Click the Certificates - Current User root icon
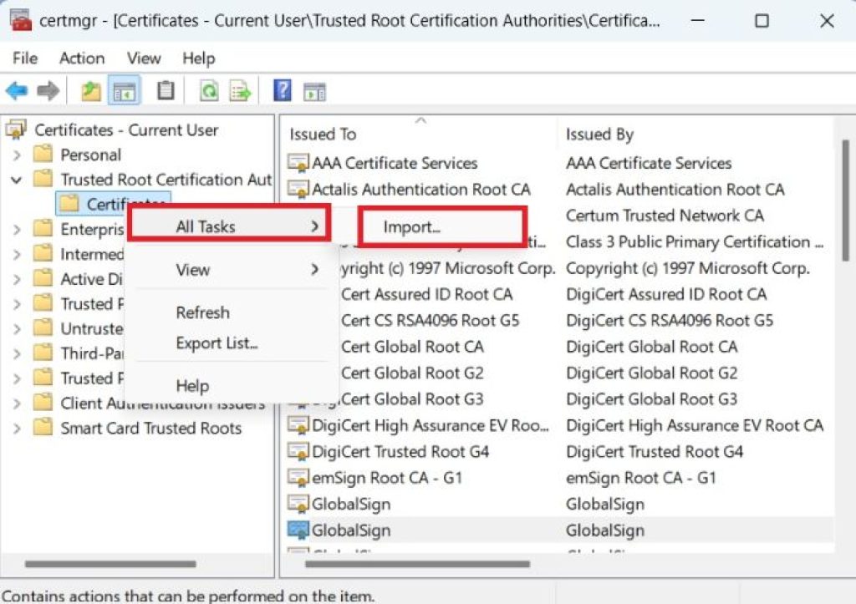 [16, 129]
